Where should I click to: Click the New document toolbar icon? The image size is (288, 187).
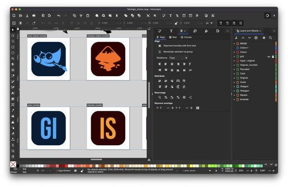14,16
